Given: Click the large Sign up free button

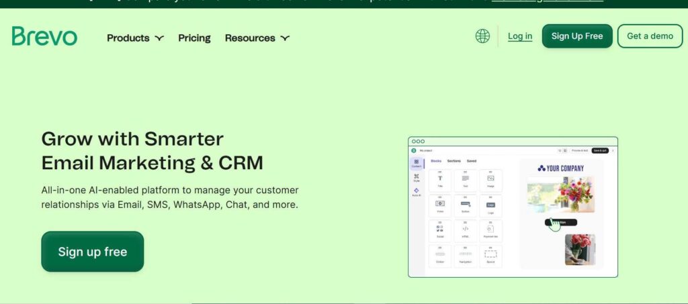Looking at the screenshot, I should click(x=93, y=252).
